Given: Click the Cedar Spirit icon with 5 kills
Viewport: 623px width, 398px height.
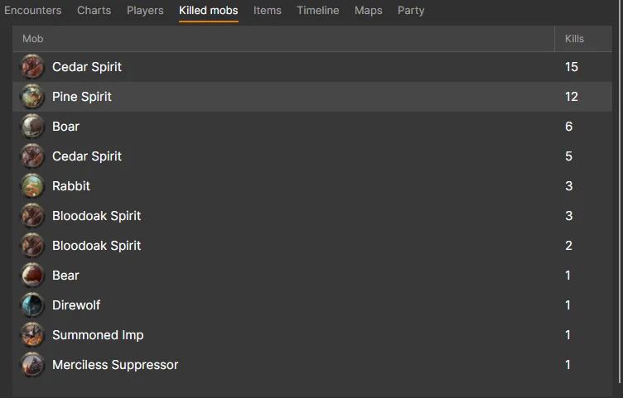Looking at the screenshot, I should coord(32,156).
